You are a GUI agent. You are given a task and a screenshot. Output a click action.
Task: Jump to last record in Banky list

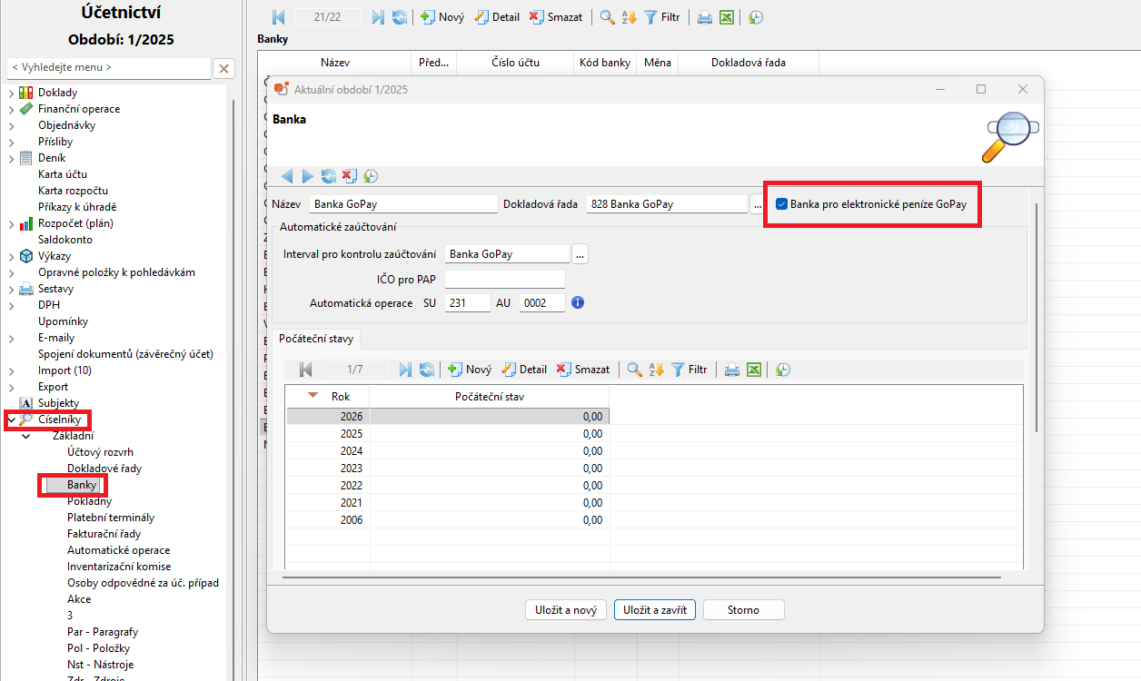(x=378, y=17)
